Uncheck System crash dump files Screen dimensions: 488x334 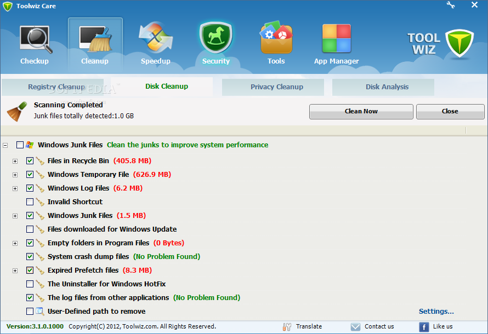tap(30, 256)
